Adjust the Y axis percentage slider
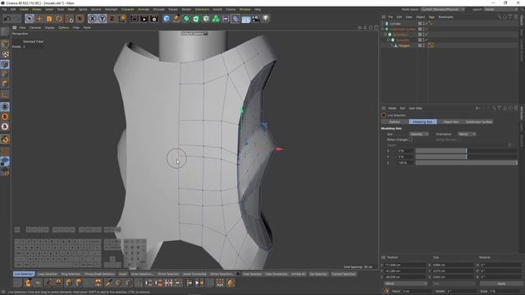 (x=467, y=157)
